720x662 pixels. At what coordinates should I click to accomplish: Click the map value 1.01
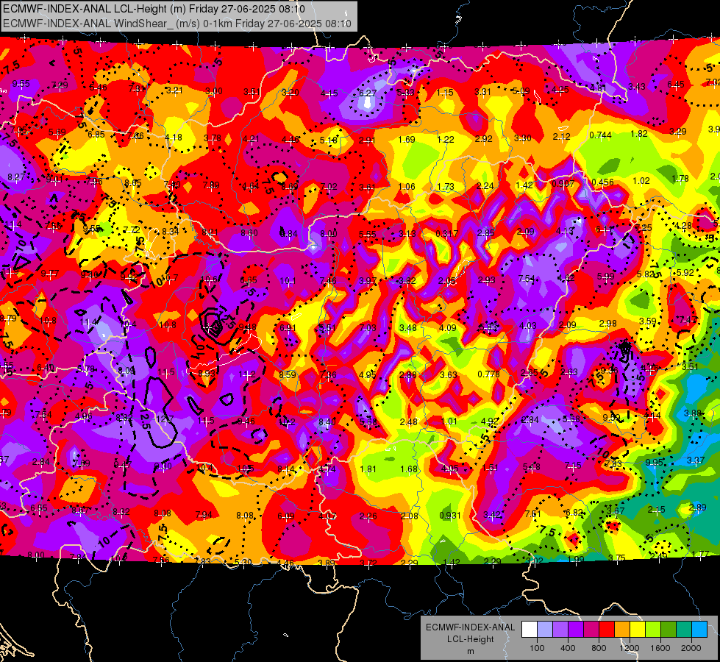pos(449,421)
